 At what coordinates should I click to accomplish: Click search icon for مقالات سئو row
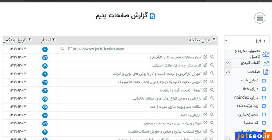click(x=212, y=106)
